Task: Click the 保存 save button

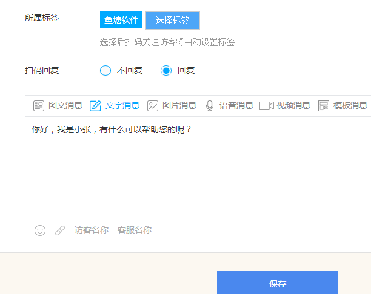Action: point(278,283)
